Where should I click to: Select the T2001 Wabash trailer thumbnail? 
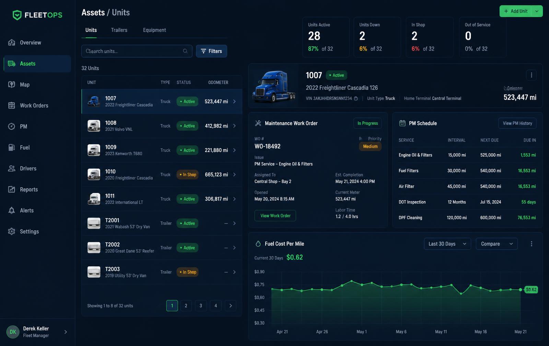[94, 223]
